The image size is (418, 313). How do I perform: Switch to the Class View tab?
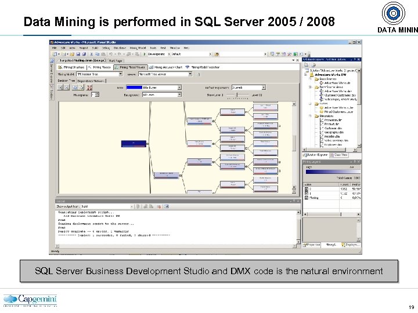tap(338, 155)
